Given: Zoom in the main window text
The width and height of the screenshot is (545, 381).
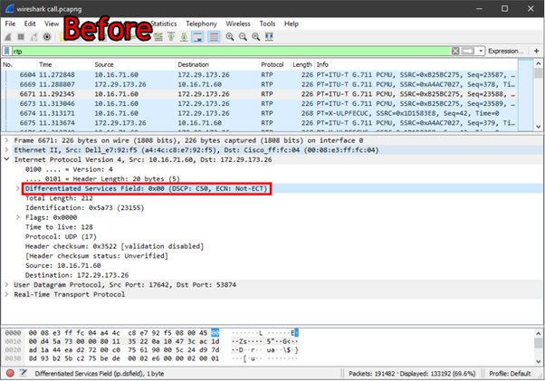Looking at the screenshot, I should 230,37.
